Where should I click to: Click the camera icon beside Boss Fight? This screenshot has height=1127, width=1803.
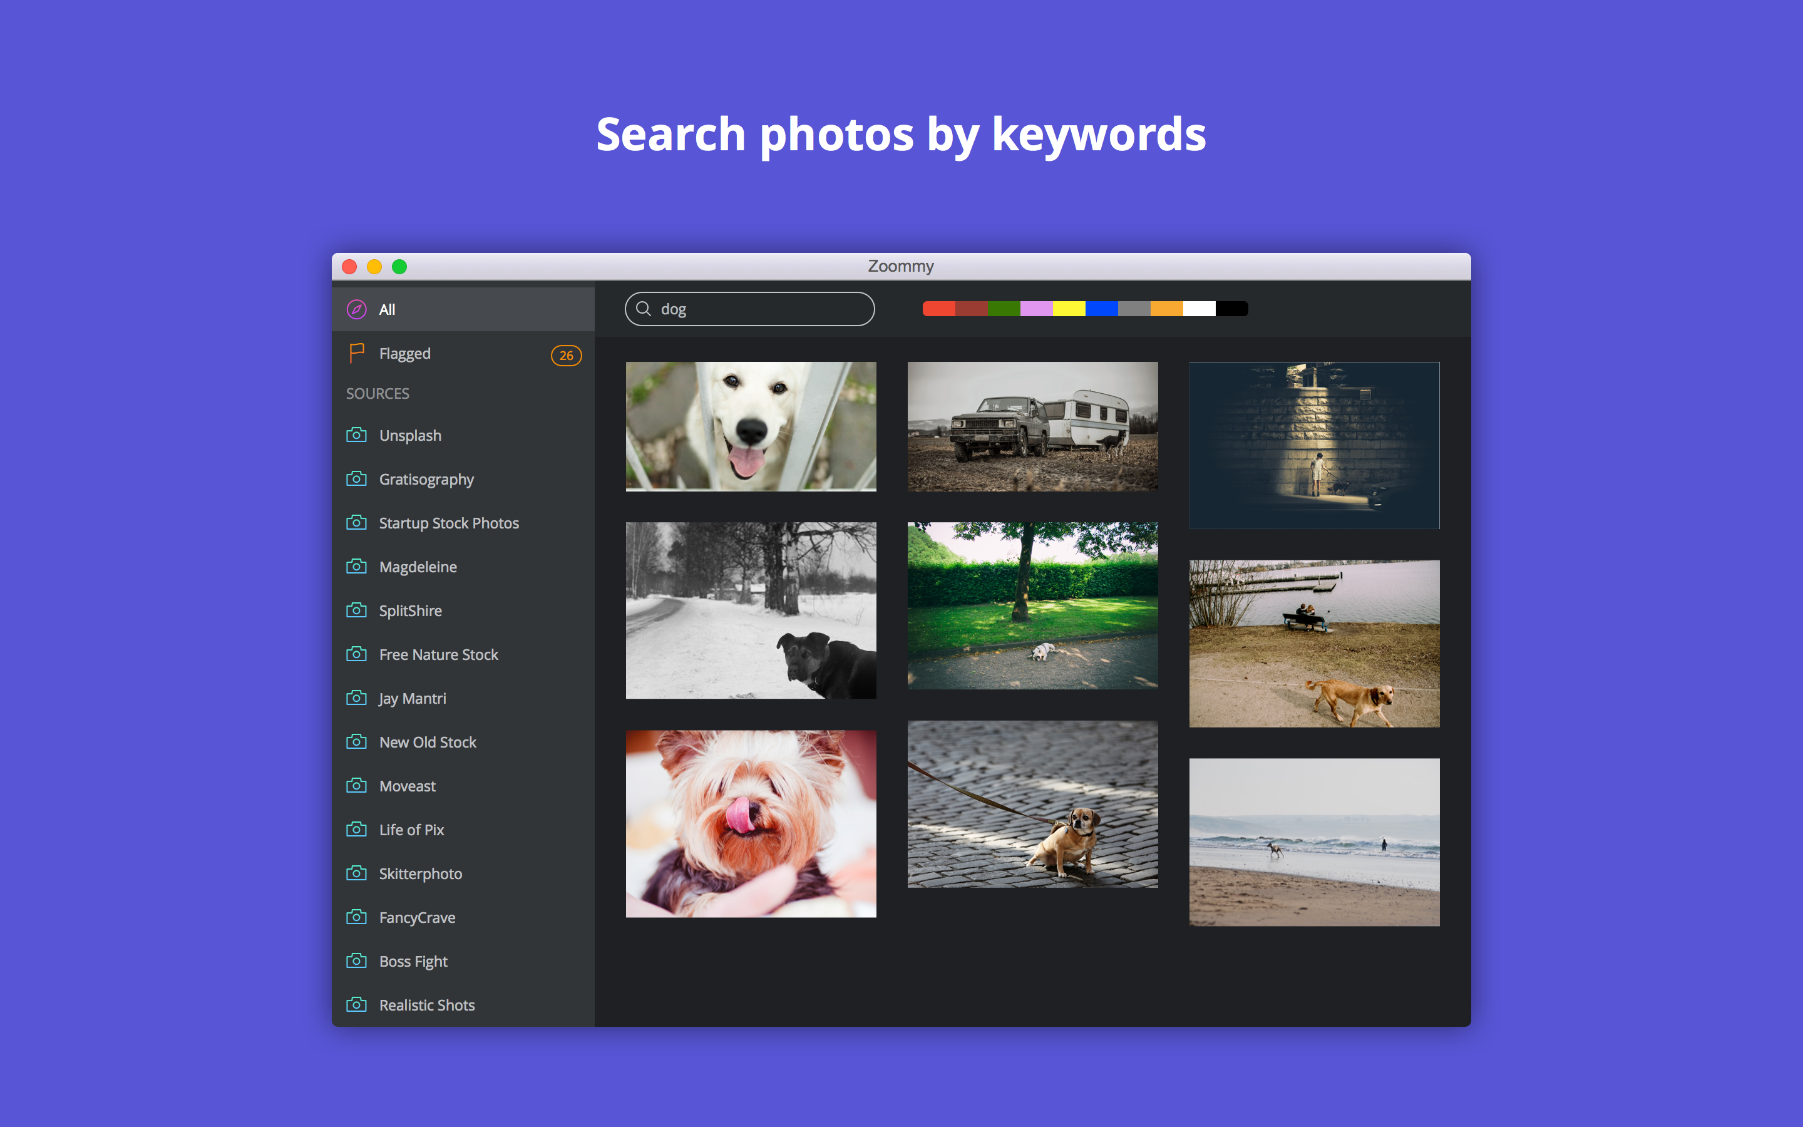click(356, 961)
